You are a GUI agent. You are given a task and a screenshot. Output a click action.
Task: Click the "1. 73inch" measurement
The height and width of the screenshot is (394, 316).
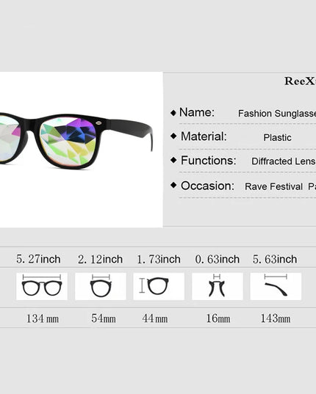pos(159,259)
